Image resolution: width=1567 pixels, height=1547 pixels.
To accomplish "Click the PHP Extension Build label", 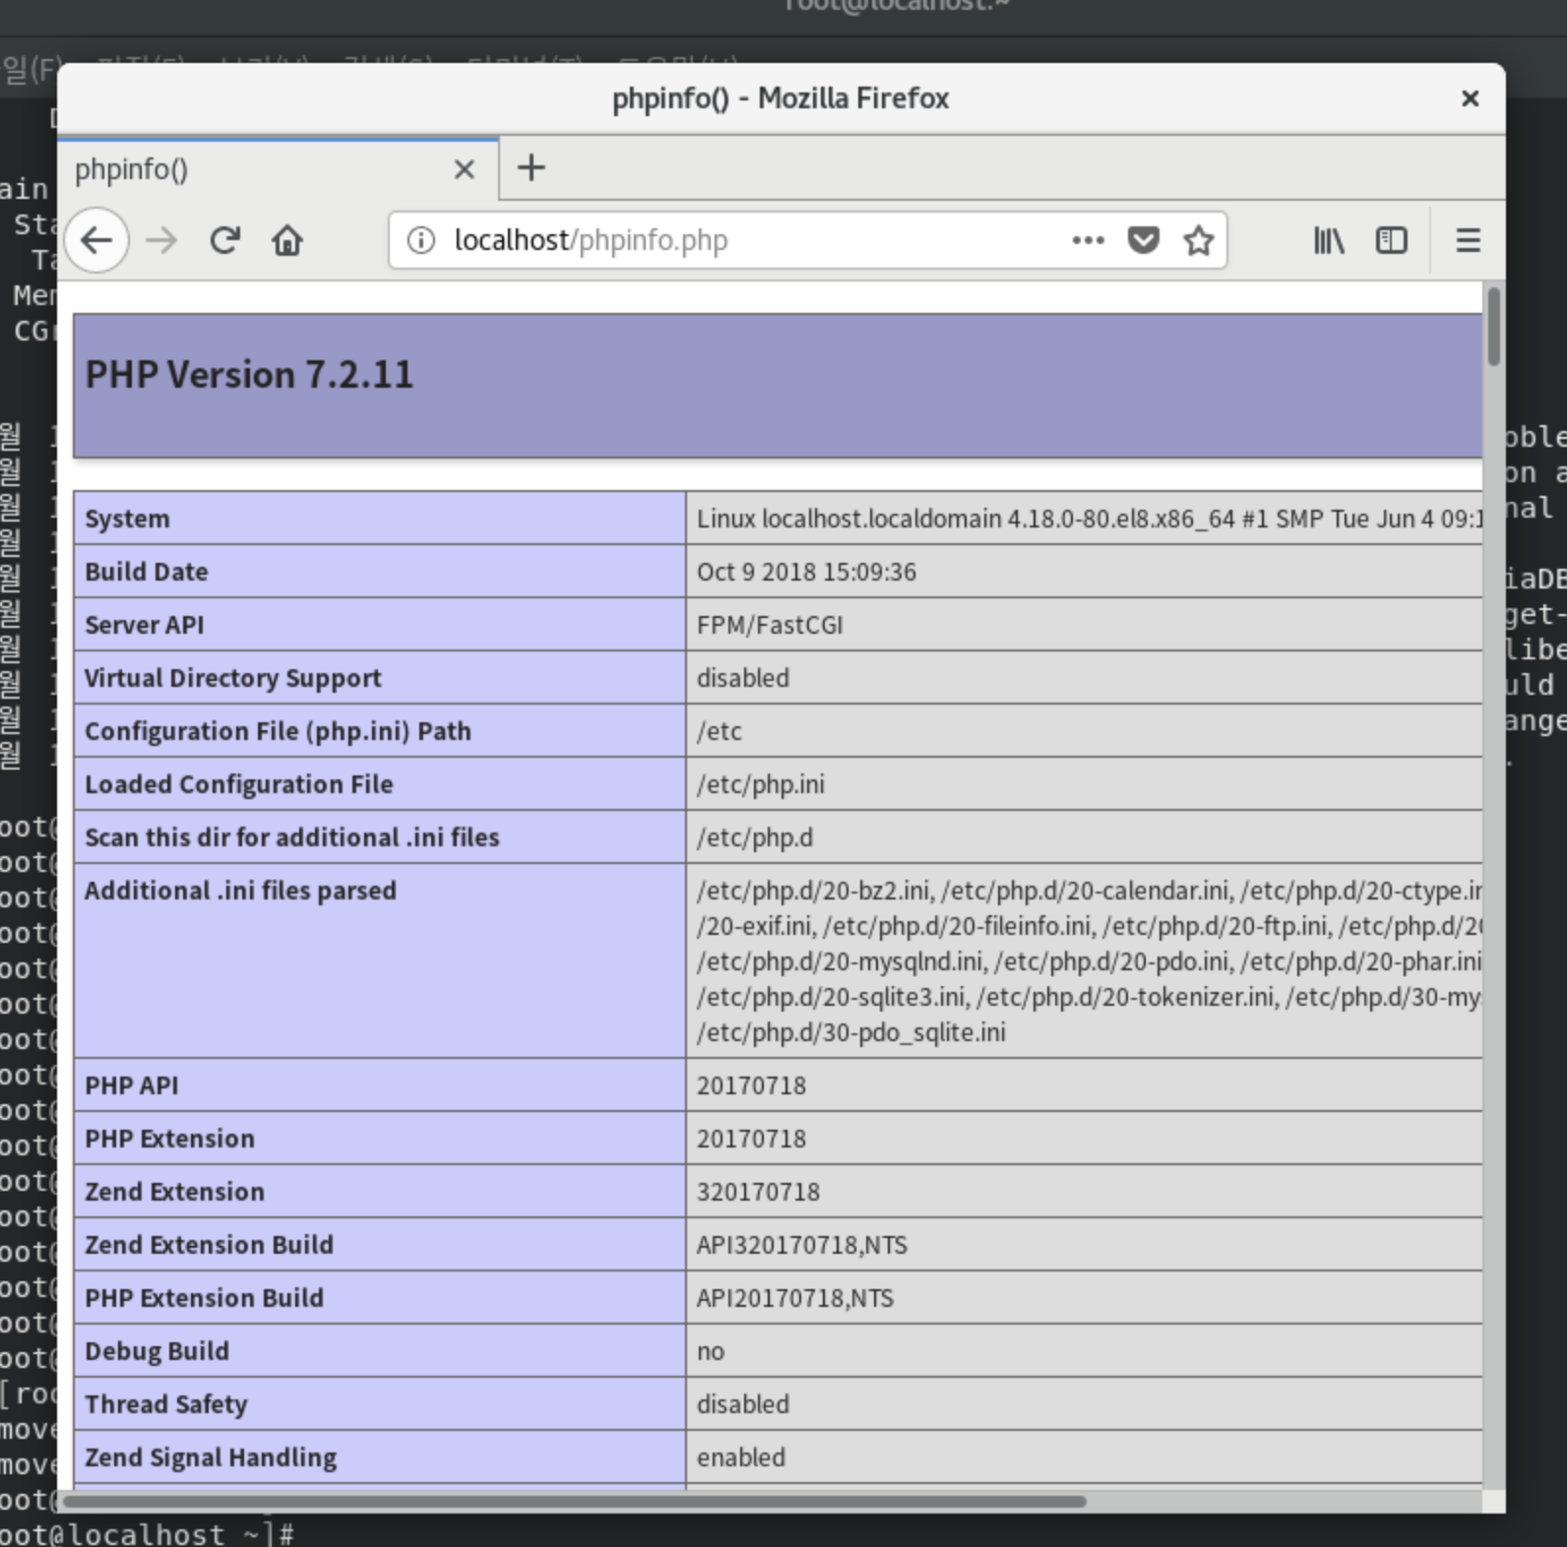I will pos(204,1298).
